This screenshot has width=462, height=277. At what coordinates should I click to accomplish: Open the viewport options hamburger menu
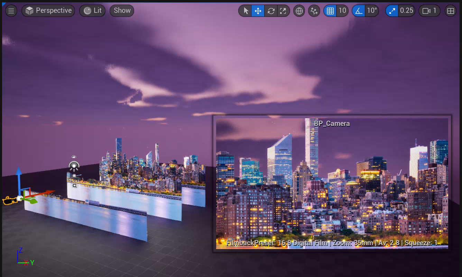(x=11, y=11)
